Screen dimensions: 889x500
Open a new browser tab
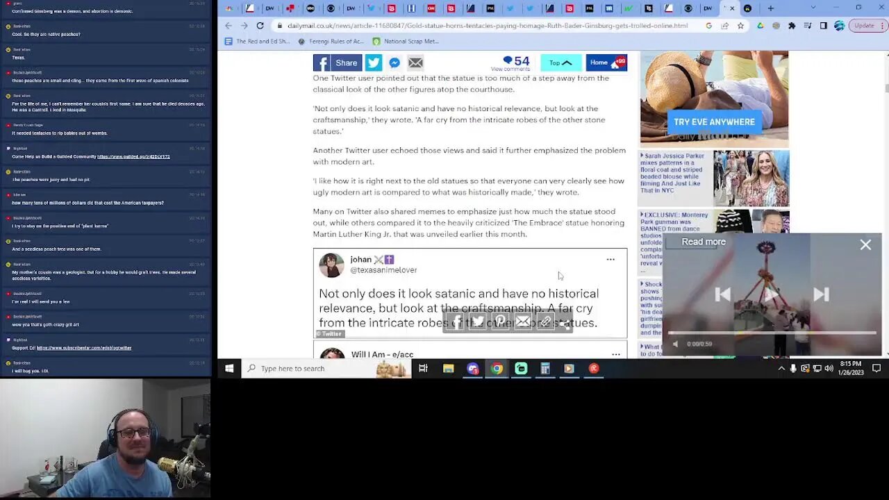click(770, 8)
